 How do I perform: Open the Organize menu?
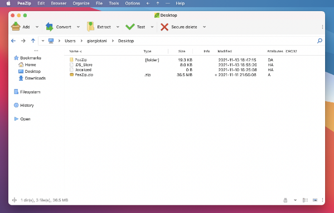81,3
